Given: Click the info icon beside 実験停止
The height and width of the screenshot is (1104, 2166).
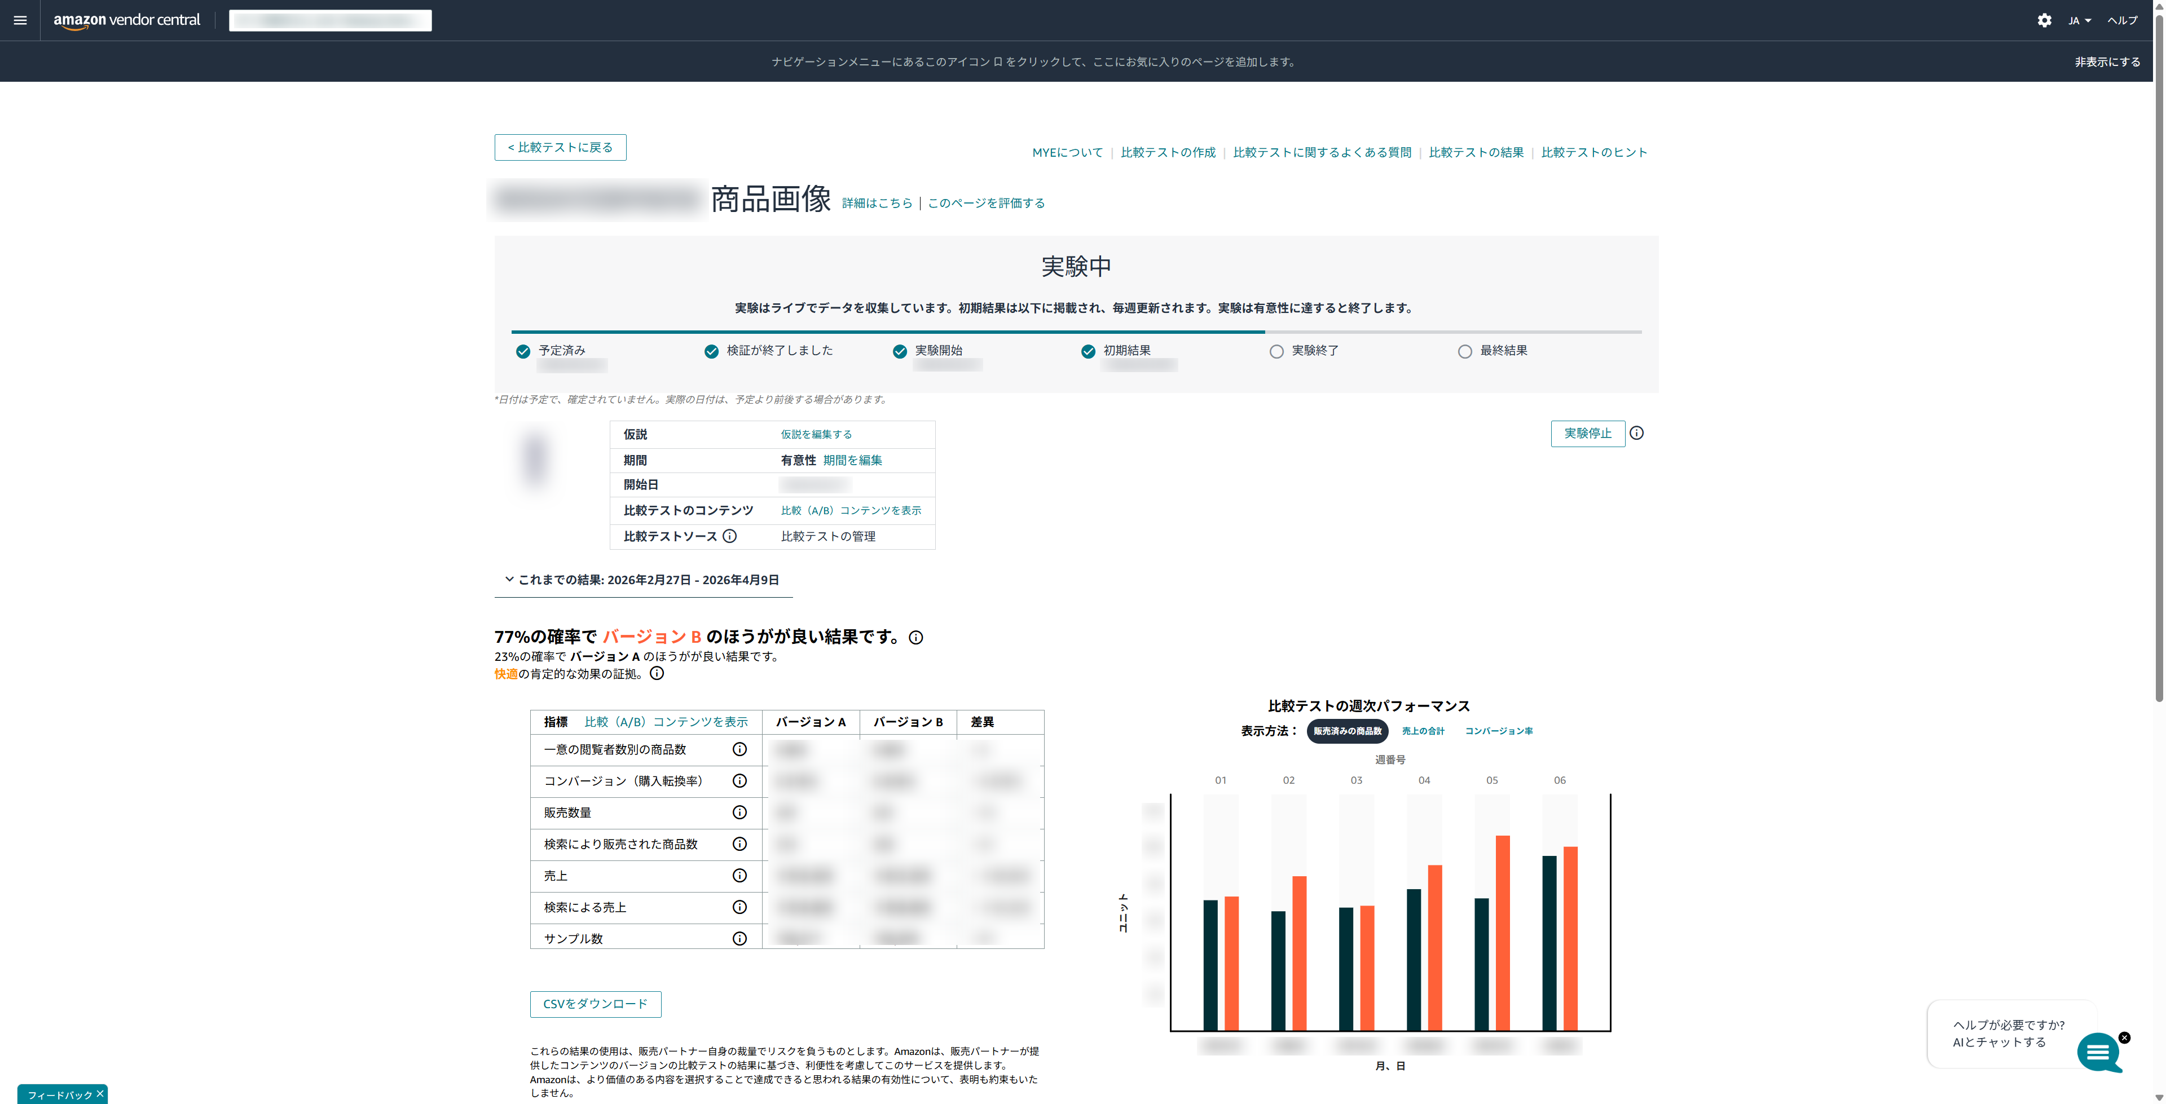Looking at the screenshot, I should pos(1636,433).
